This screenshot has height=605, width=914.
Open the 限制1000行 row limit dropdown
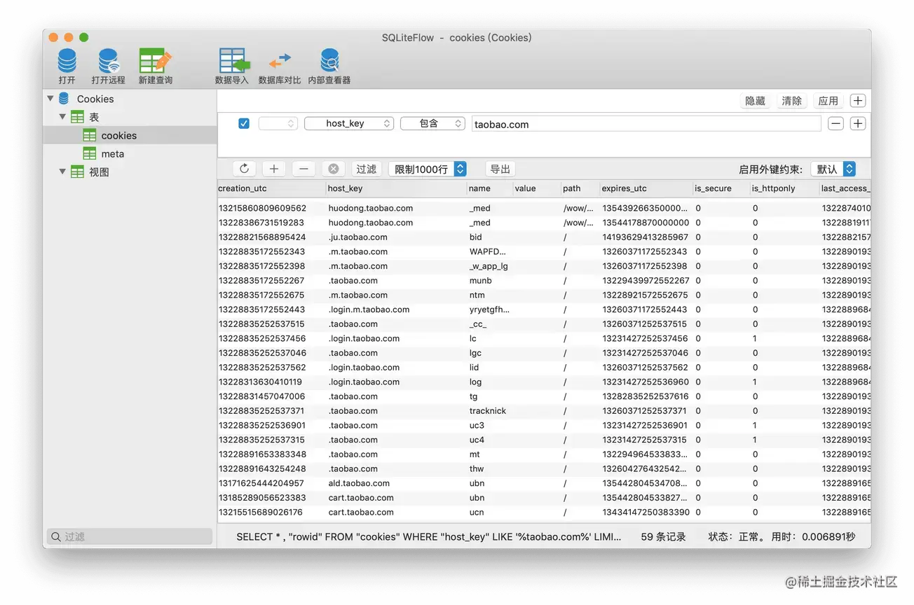[x=428, y=169]
